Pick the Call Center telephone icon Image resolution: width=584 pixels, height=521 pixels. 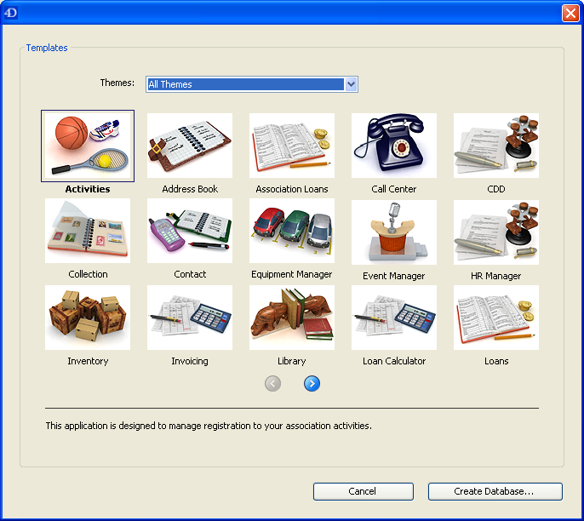pyautogui.click(x=394, y=146)
